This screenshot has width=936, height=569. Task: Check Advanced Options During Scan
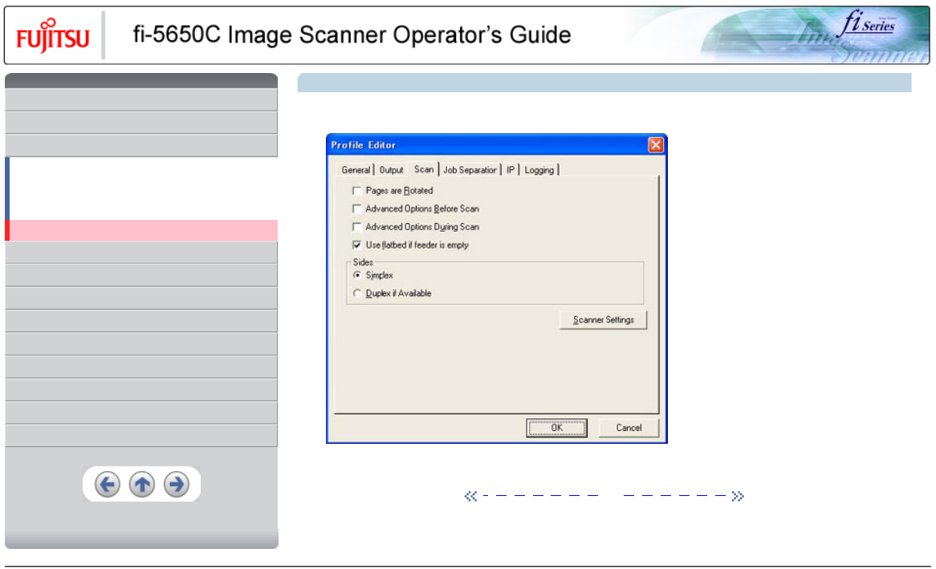click(x=357, y=227)
